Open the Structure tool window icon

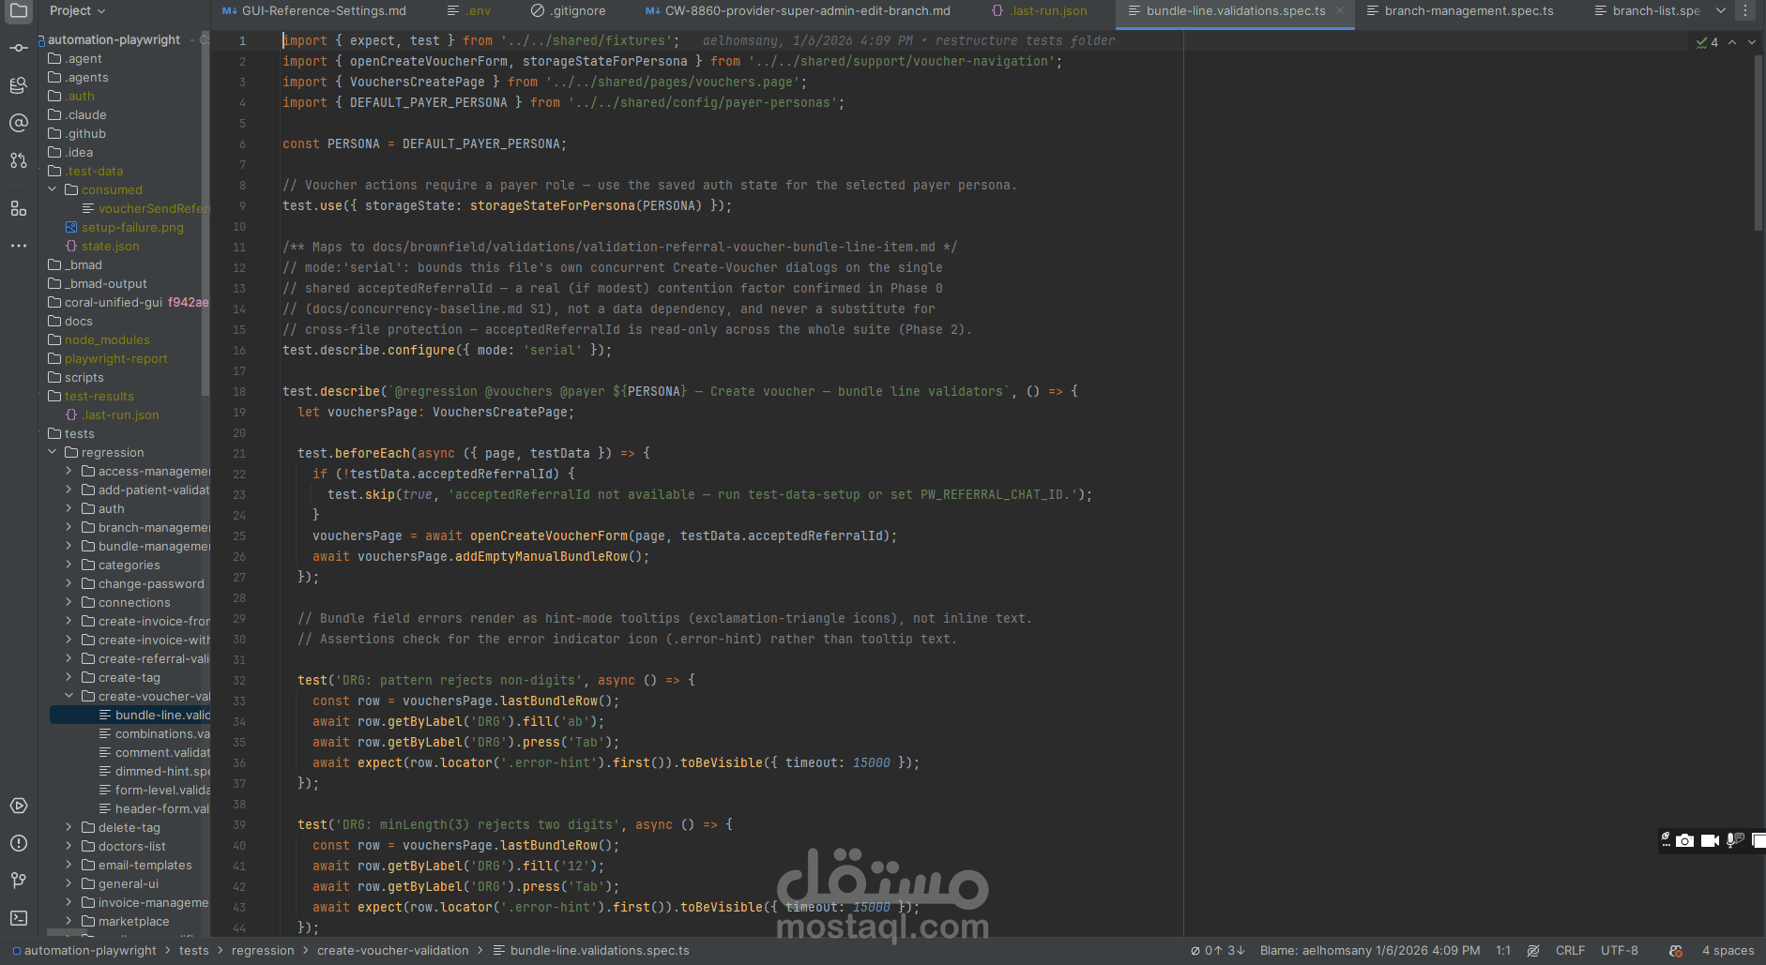19,208
